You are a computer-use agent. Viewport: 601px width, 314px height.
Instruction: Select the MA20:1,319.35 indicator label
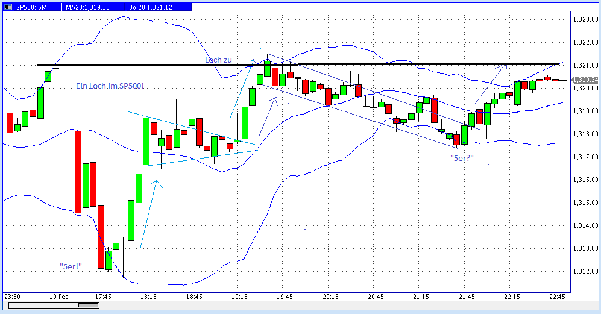87,7
